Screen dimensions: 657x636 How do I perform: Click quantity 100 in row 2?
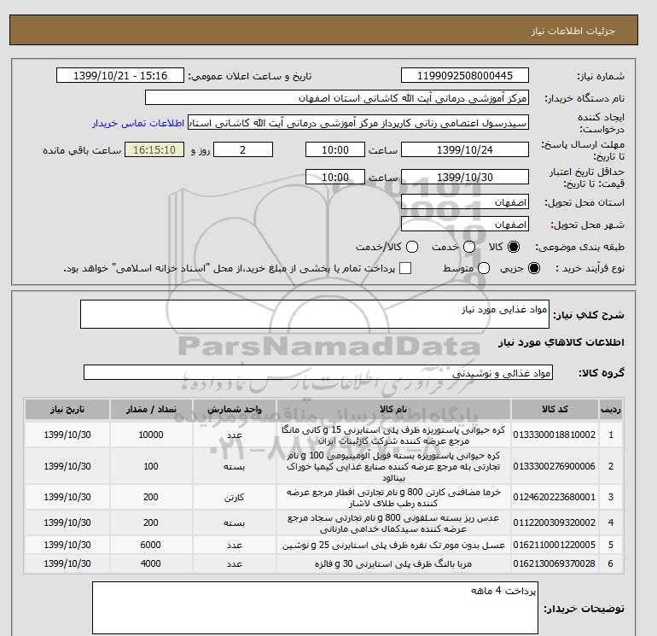pos(151,466)
